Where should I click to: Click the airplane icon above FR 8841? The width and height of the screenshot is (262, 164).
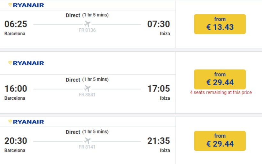(87, 89)
